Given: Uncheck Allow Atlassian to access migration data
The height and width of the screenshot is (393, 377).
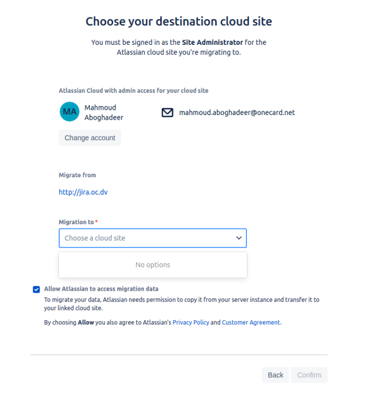Looking at the screenshot, I should coord(36,290).
